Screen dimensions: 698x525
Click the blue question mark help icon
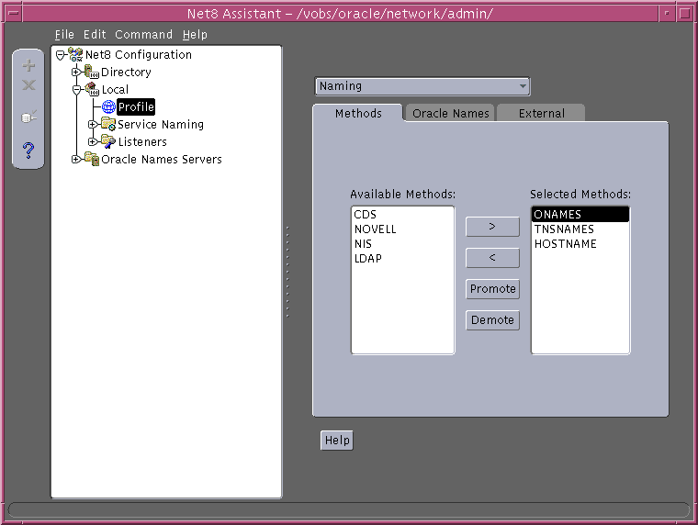pos(28,150)
